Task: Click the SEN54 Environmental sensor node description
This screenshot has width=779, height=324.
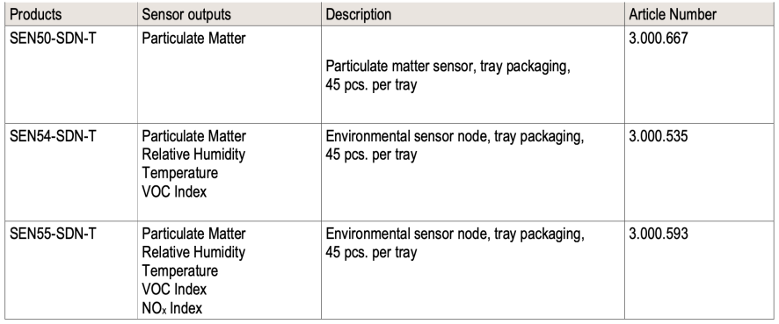Action: [455, 145]
